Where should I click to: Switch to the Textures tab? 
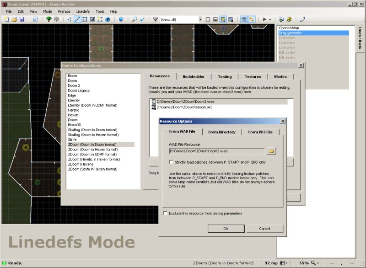pos(253,77)
